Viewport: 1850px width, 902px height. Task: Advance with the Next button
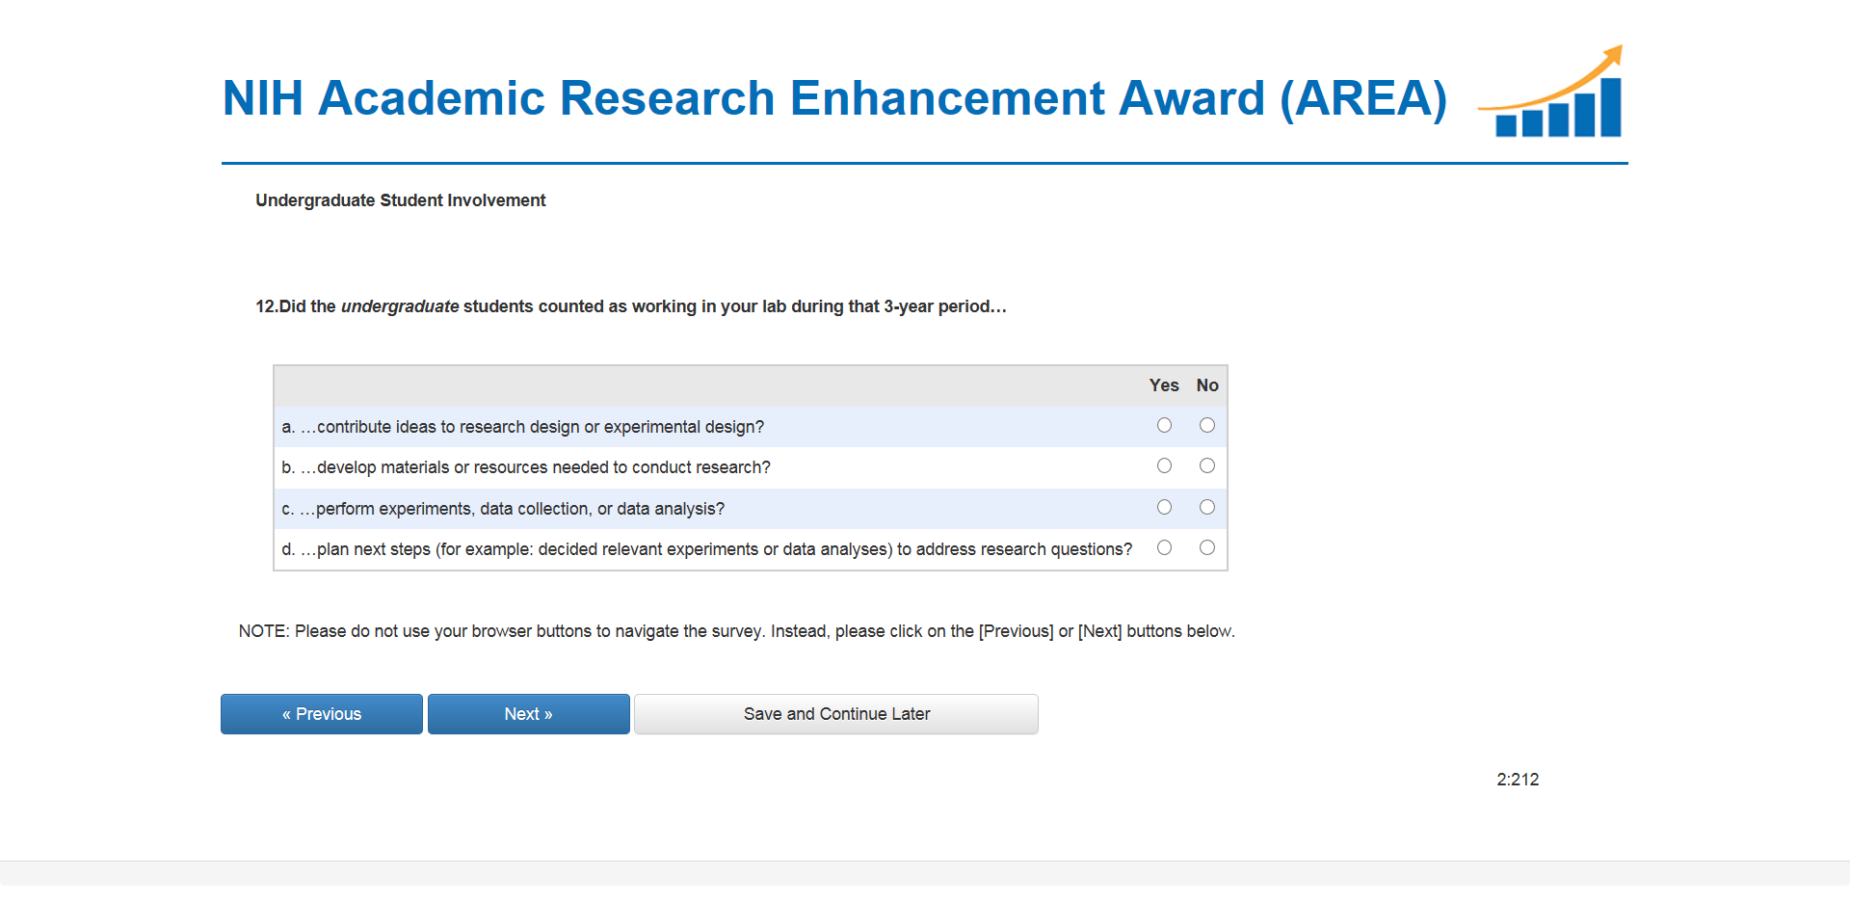click(528, 714)
